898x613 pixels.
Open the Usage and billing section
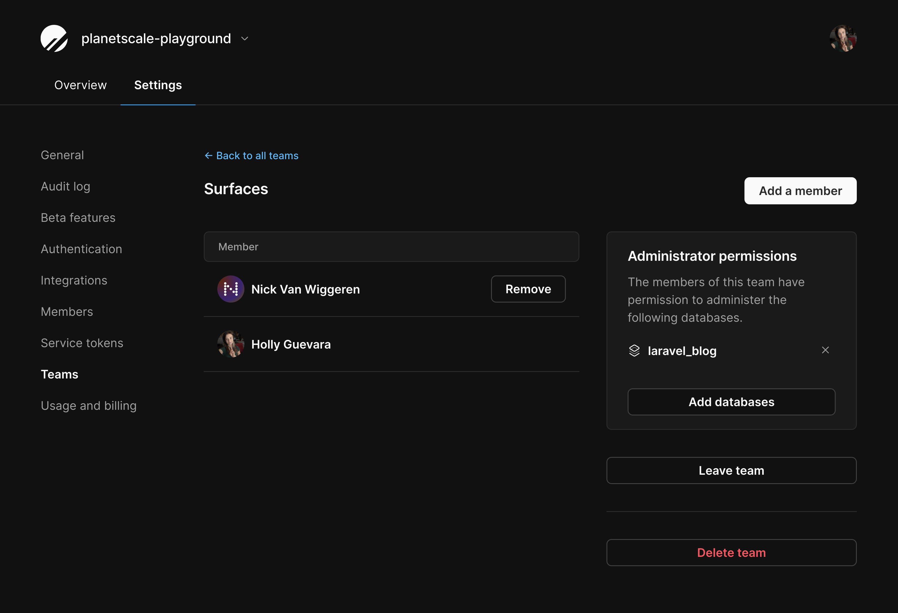[89, 406]
